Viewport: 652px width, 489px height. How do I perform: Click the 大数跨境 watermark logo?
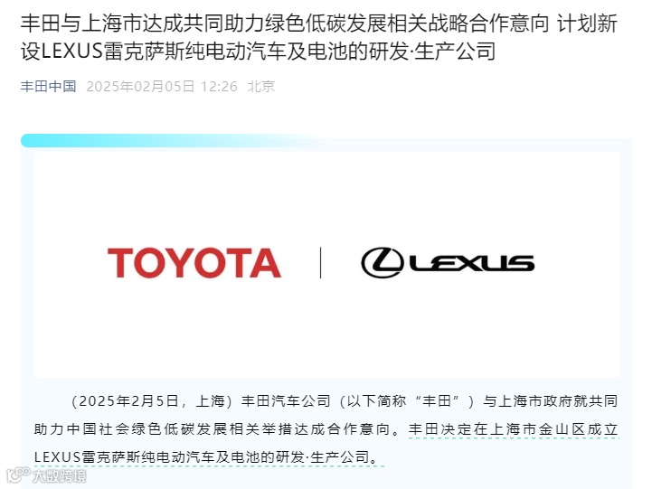click(18, 475)
